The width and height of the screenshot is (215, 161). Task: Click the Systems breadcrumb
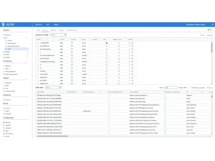pyautogui.click(x=39, y=24)
